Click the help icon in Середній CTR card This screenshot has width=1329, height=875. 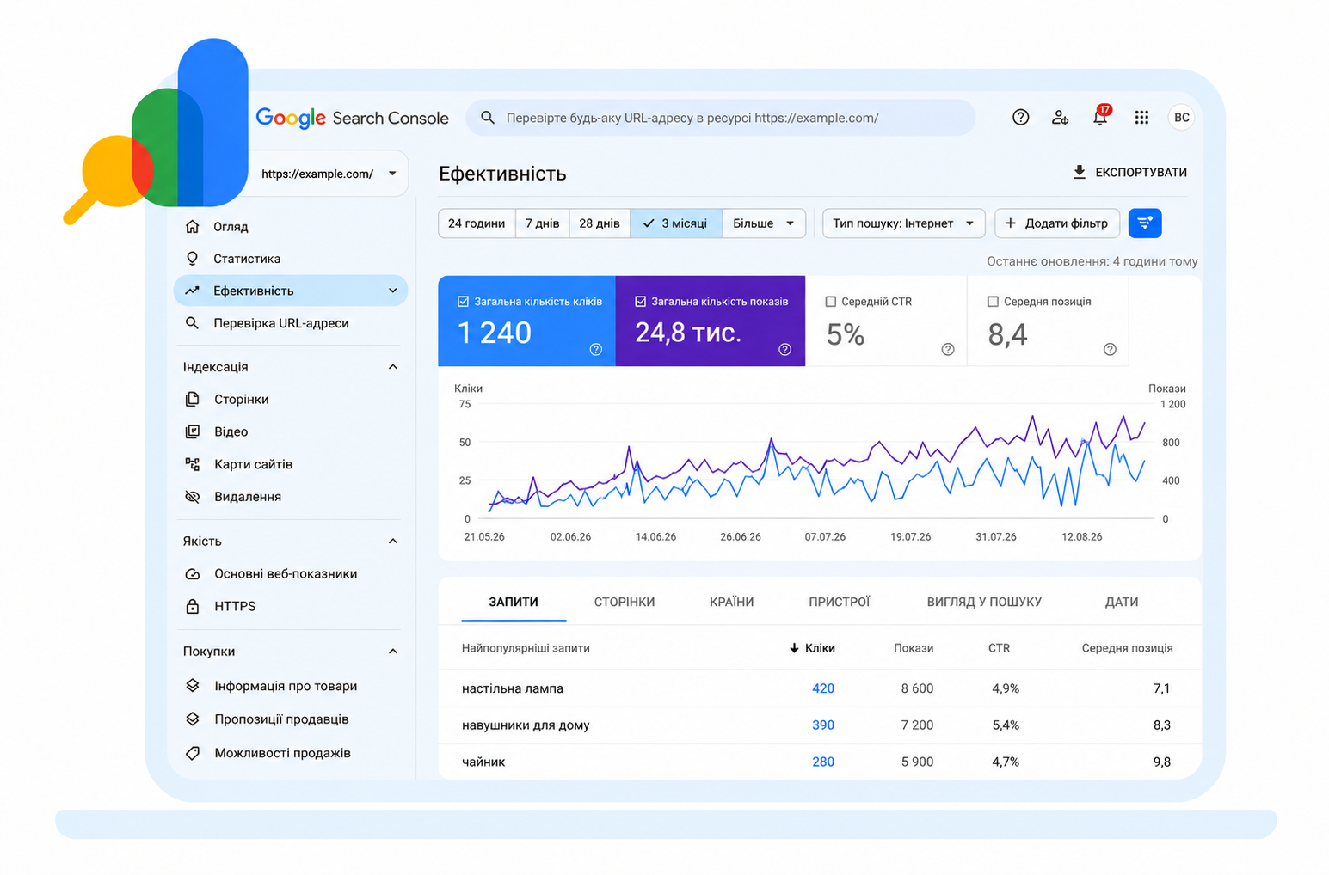(948, 349)
